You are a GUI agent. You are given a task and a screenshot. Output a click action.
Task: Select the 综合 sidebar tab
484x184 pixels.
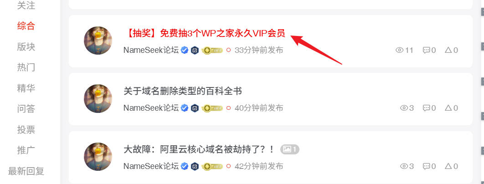tap(26, 26)
